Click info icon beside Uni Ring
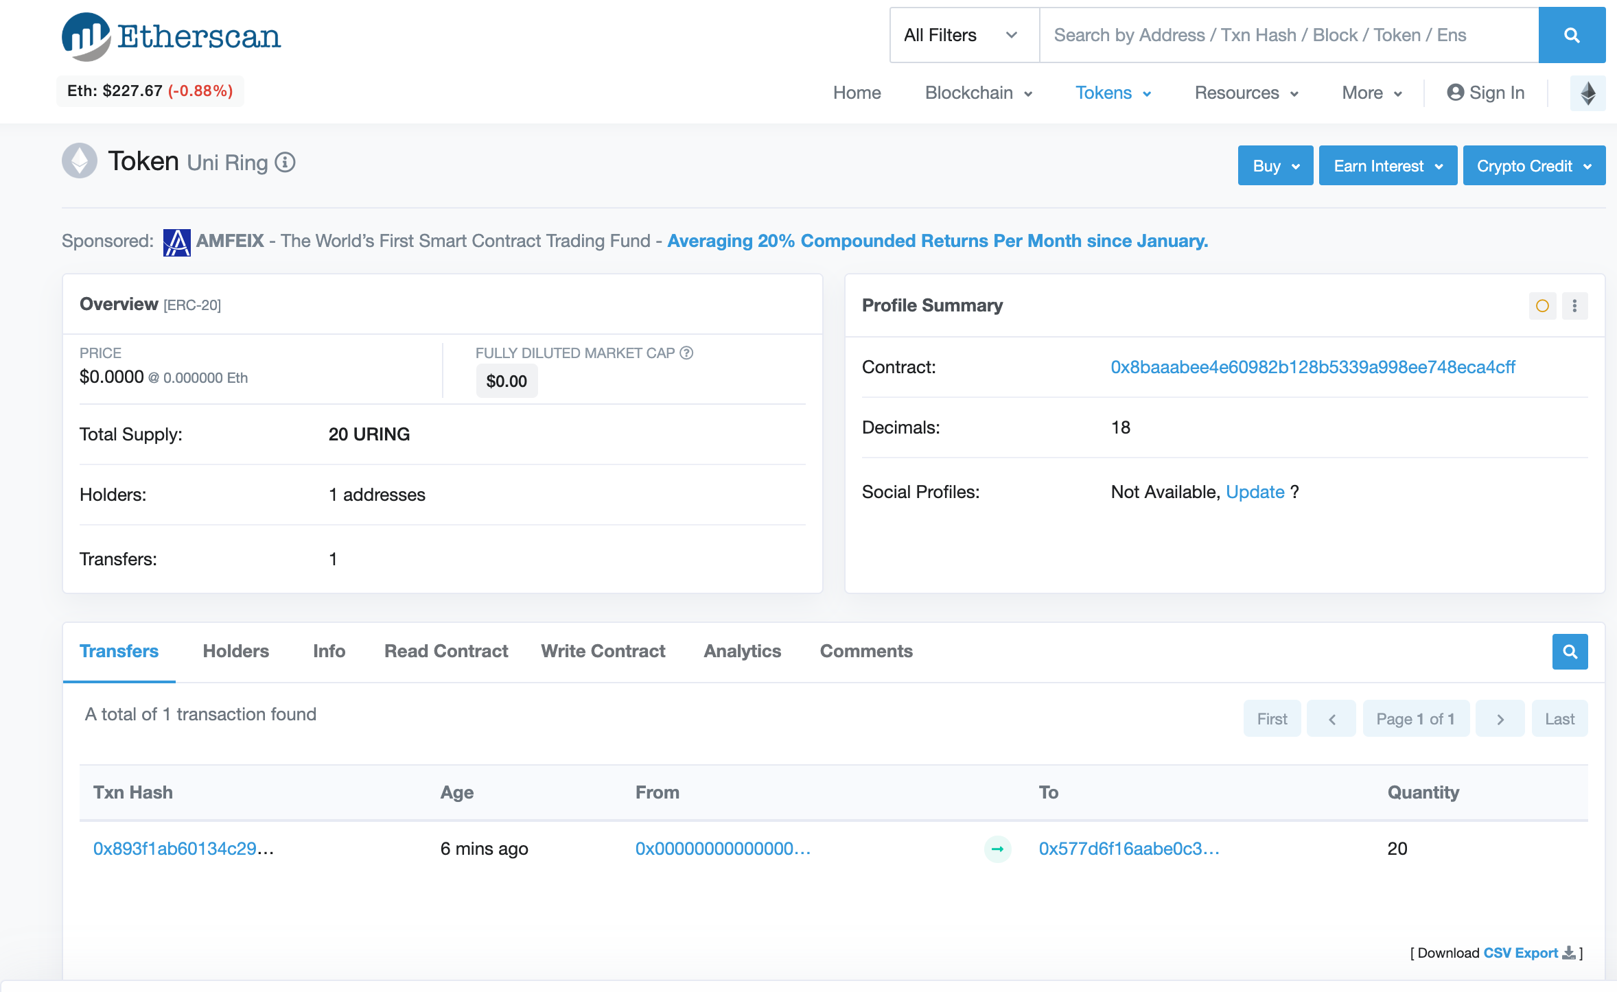 (x=285, y=163)
